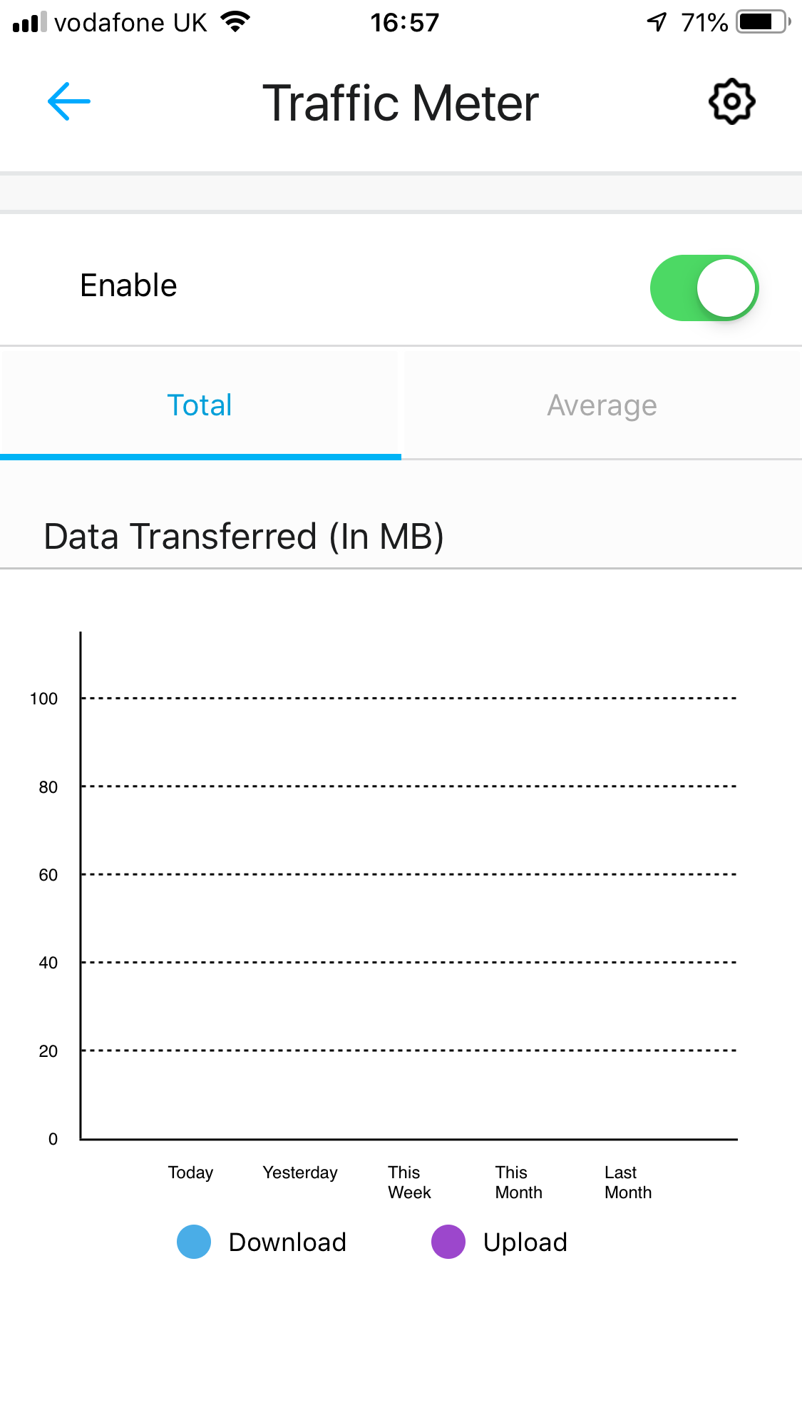Viewport: 802px width, 1428px height.
Task: Tap the purple Upload legend dot
Action: pos(448,1242)
